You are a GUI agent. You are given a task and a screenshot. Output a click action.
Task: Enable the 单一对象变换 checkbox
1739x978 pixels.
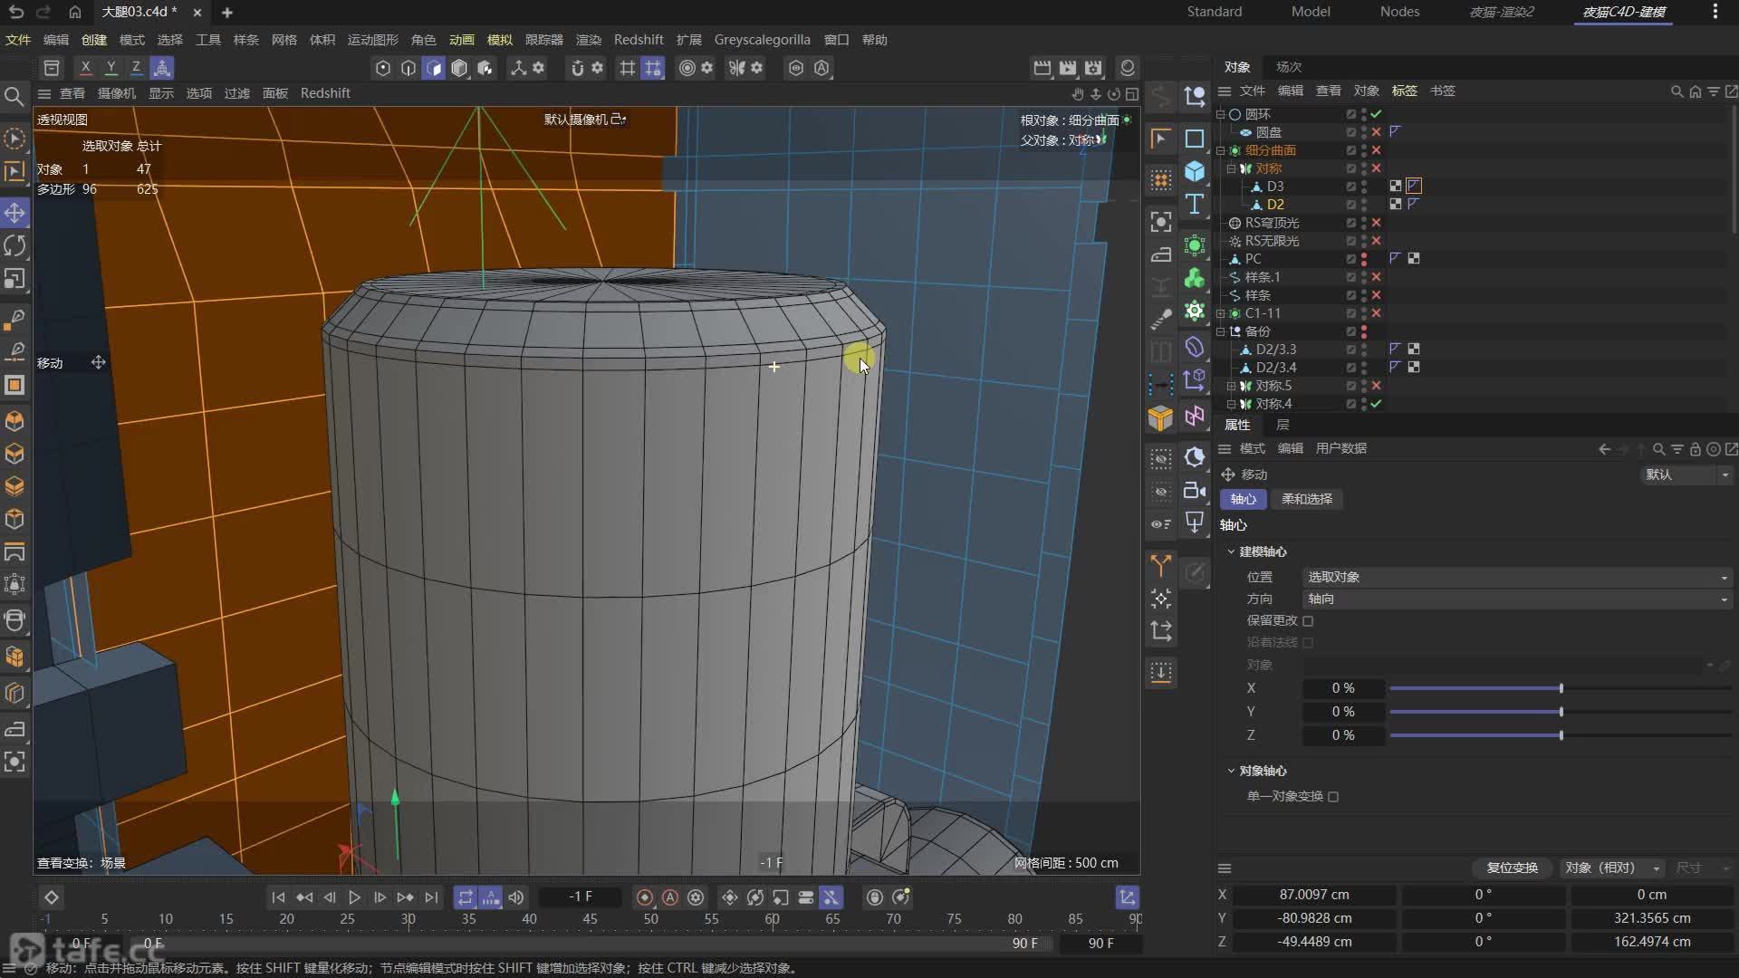click(1333, 797)
